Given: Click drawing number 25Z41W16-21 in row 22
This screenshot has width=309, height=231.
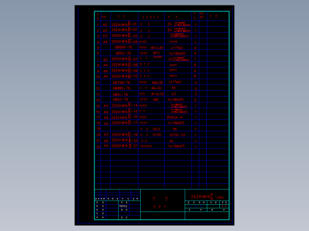Looking at the screenshot, I should point(124,146).
